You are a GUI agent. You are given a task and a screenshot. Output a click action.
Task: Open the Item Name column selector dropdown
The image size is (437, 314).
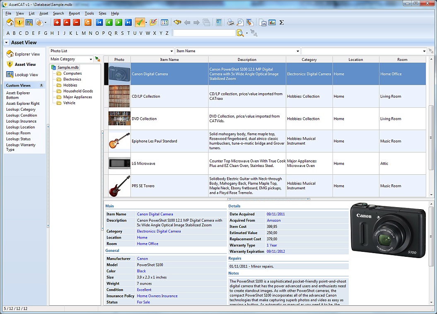tap(297, 51)
